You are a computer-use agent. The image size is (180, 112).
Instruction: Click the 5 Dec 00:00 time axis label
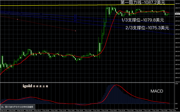pyautogui.click(x=113, y=111)
